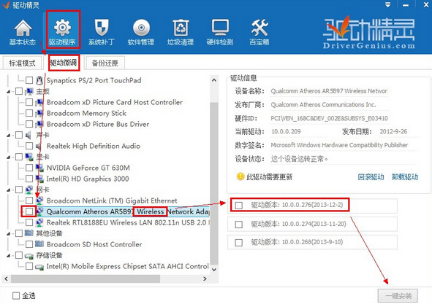Click the 其他设备 category icon

click(x=29, y=233)
